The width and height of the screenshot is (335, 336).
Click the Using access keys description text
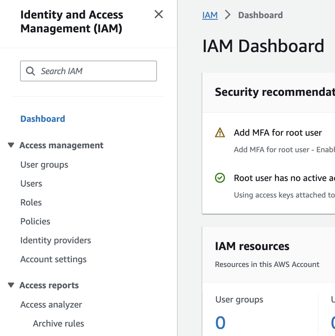pos(284,195)
